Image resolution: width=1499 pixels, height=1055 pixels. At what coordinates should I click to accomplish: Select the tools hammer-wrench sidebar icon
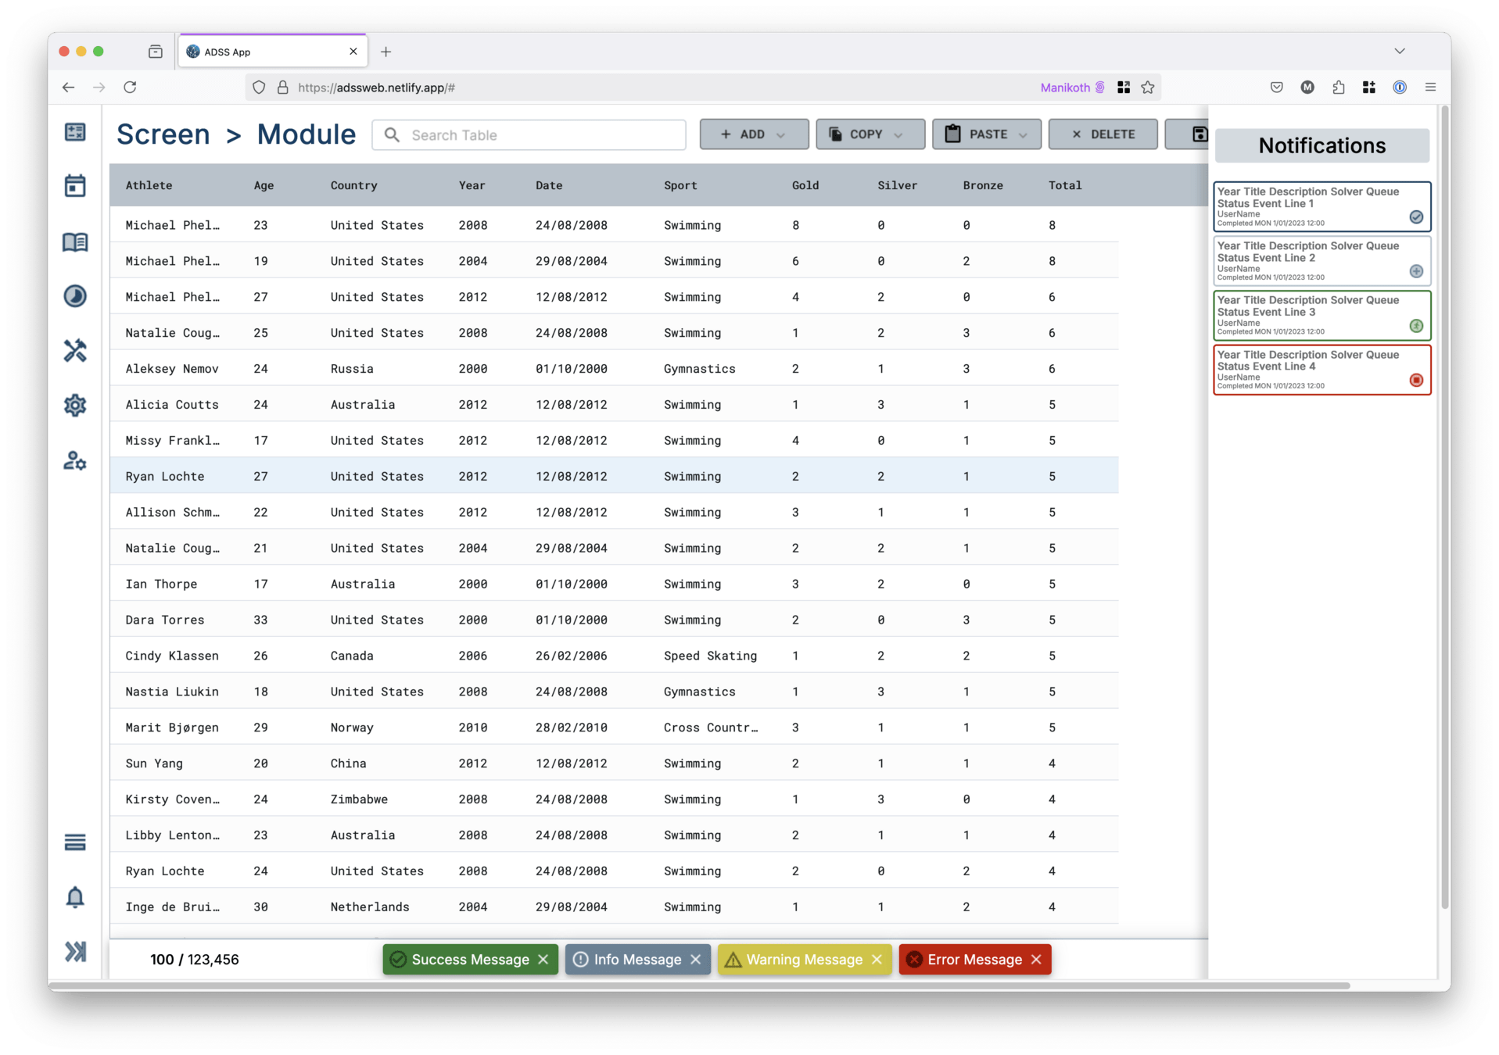75,351
